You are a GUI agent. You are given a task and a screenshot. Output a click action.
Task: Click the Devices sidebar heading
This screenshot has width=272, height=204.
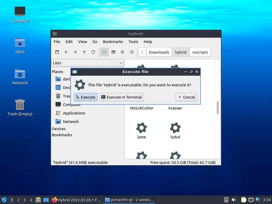coord(59,129)
